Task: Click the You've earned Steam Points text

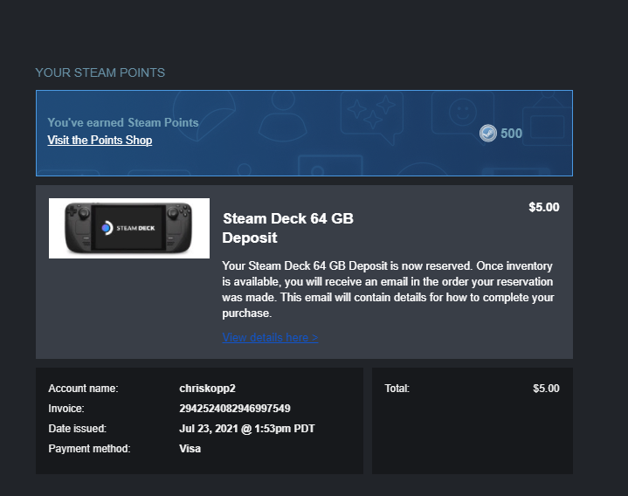Action: [123, 123]
